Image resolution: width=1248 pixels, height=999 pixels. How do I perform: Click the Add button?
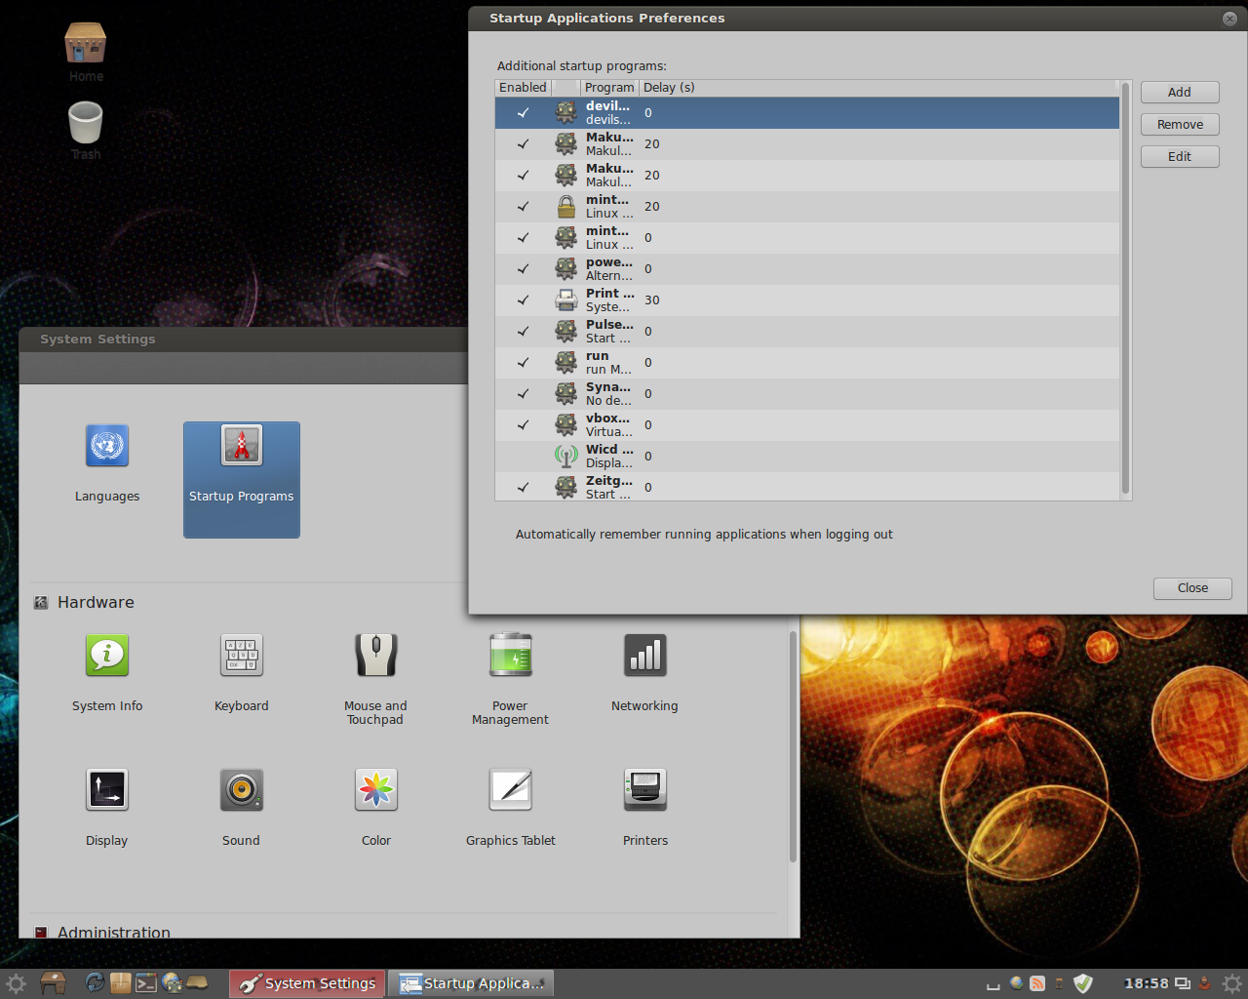point(1180,92)
